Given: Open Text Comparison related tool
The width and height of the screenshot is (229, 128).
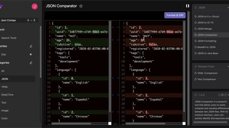Looking at the screenshot, I should [x=206, y=79].
